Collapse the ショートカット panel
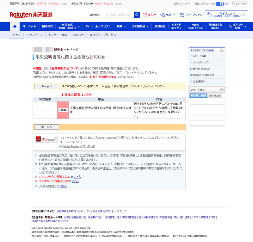Image resolution: width=253 pixels, height=242 pixels. point(222,90)
